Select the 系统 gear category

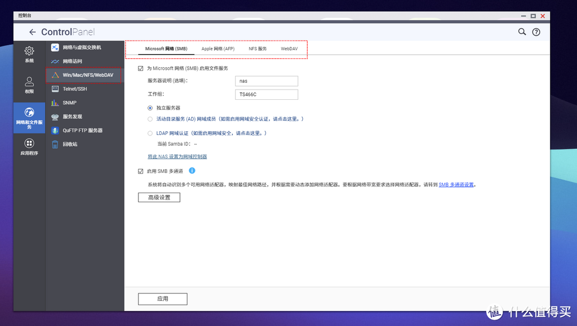(x=29, y=54)
